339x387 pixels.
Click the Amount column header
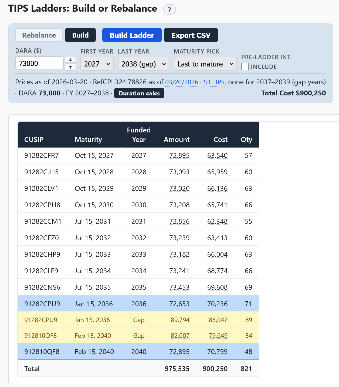pos(177,139)
